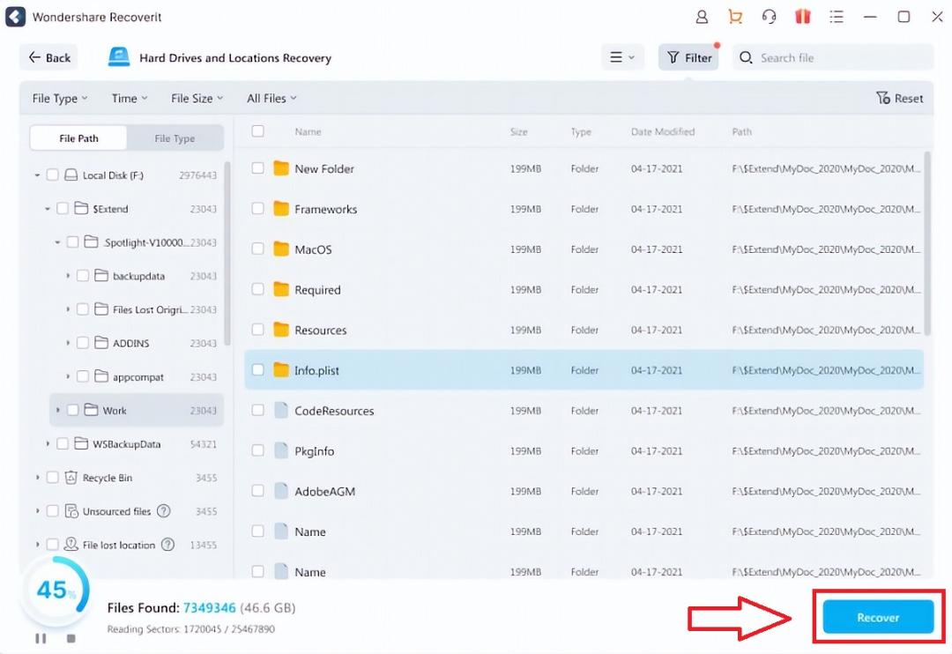
Task: Check the Recycle Bin checkbox
Action: pyautogui.click(x=53, y=478)
